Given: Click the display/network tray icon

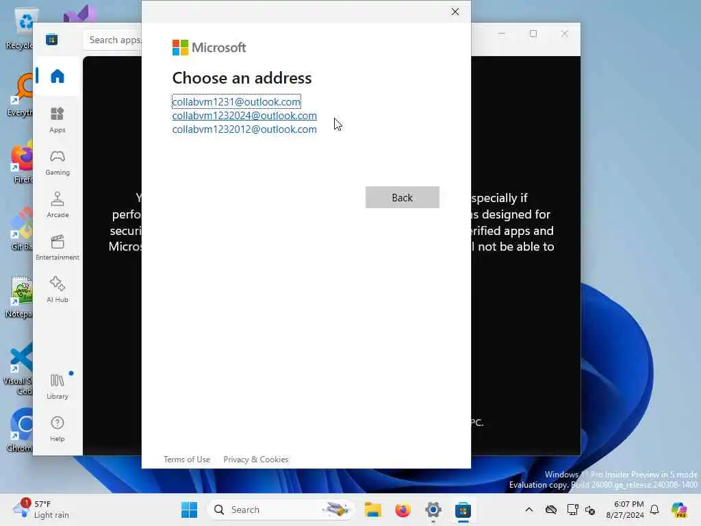Looking at the screenshot, I should (x=572, y=510).
